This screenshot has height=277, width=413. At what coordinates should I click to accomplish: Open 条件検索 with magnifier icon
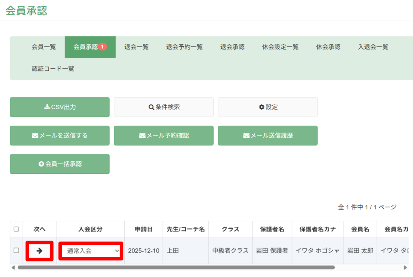tap(164, 107)
